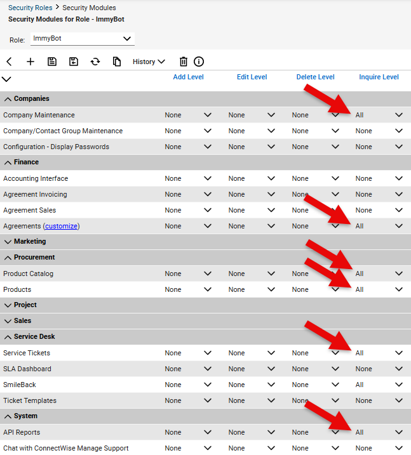The width and height of the screenshot is (411, 455).
Task: Click the customize link next to Agreements
Action: point(62,226)
